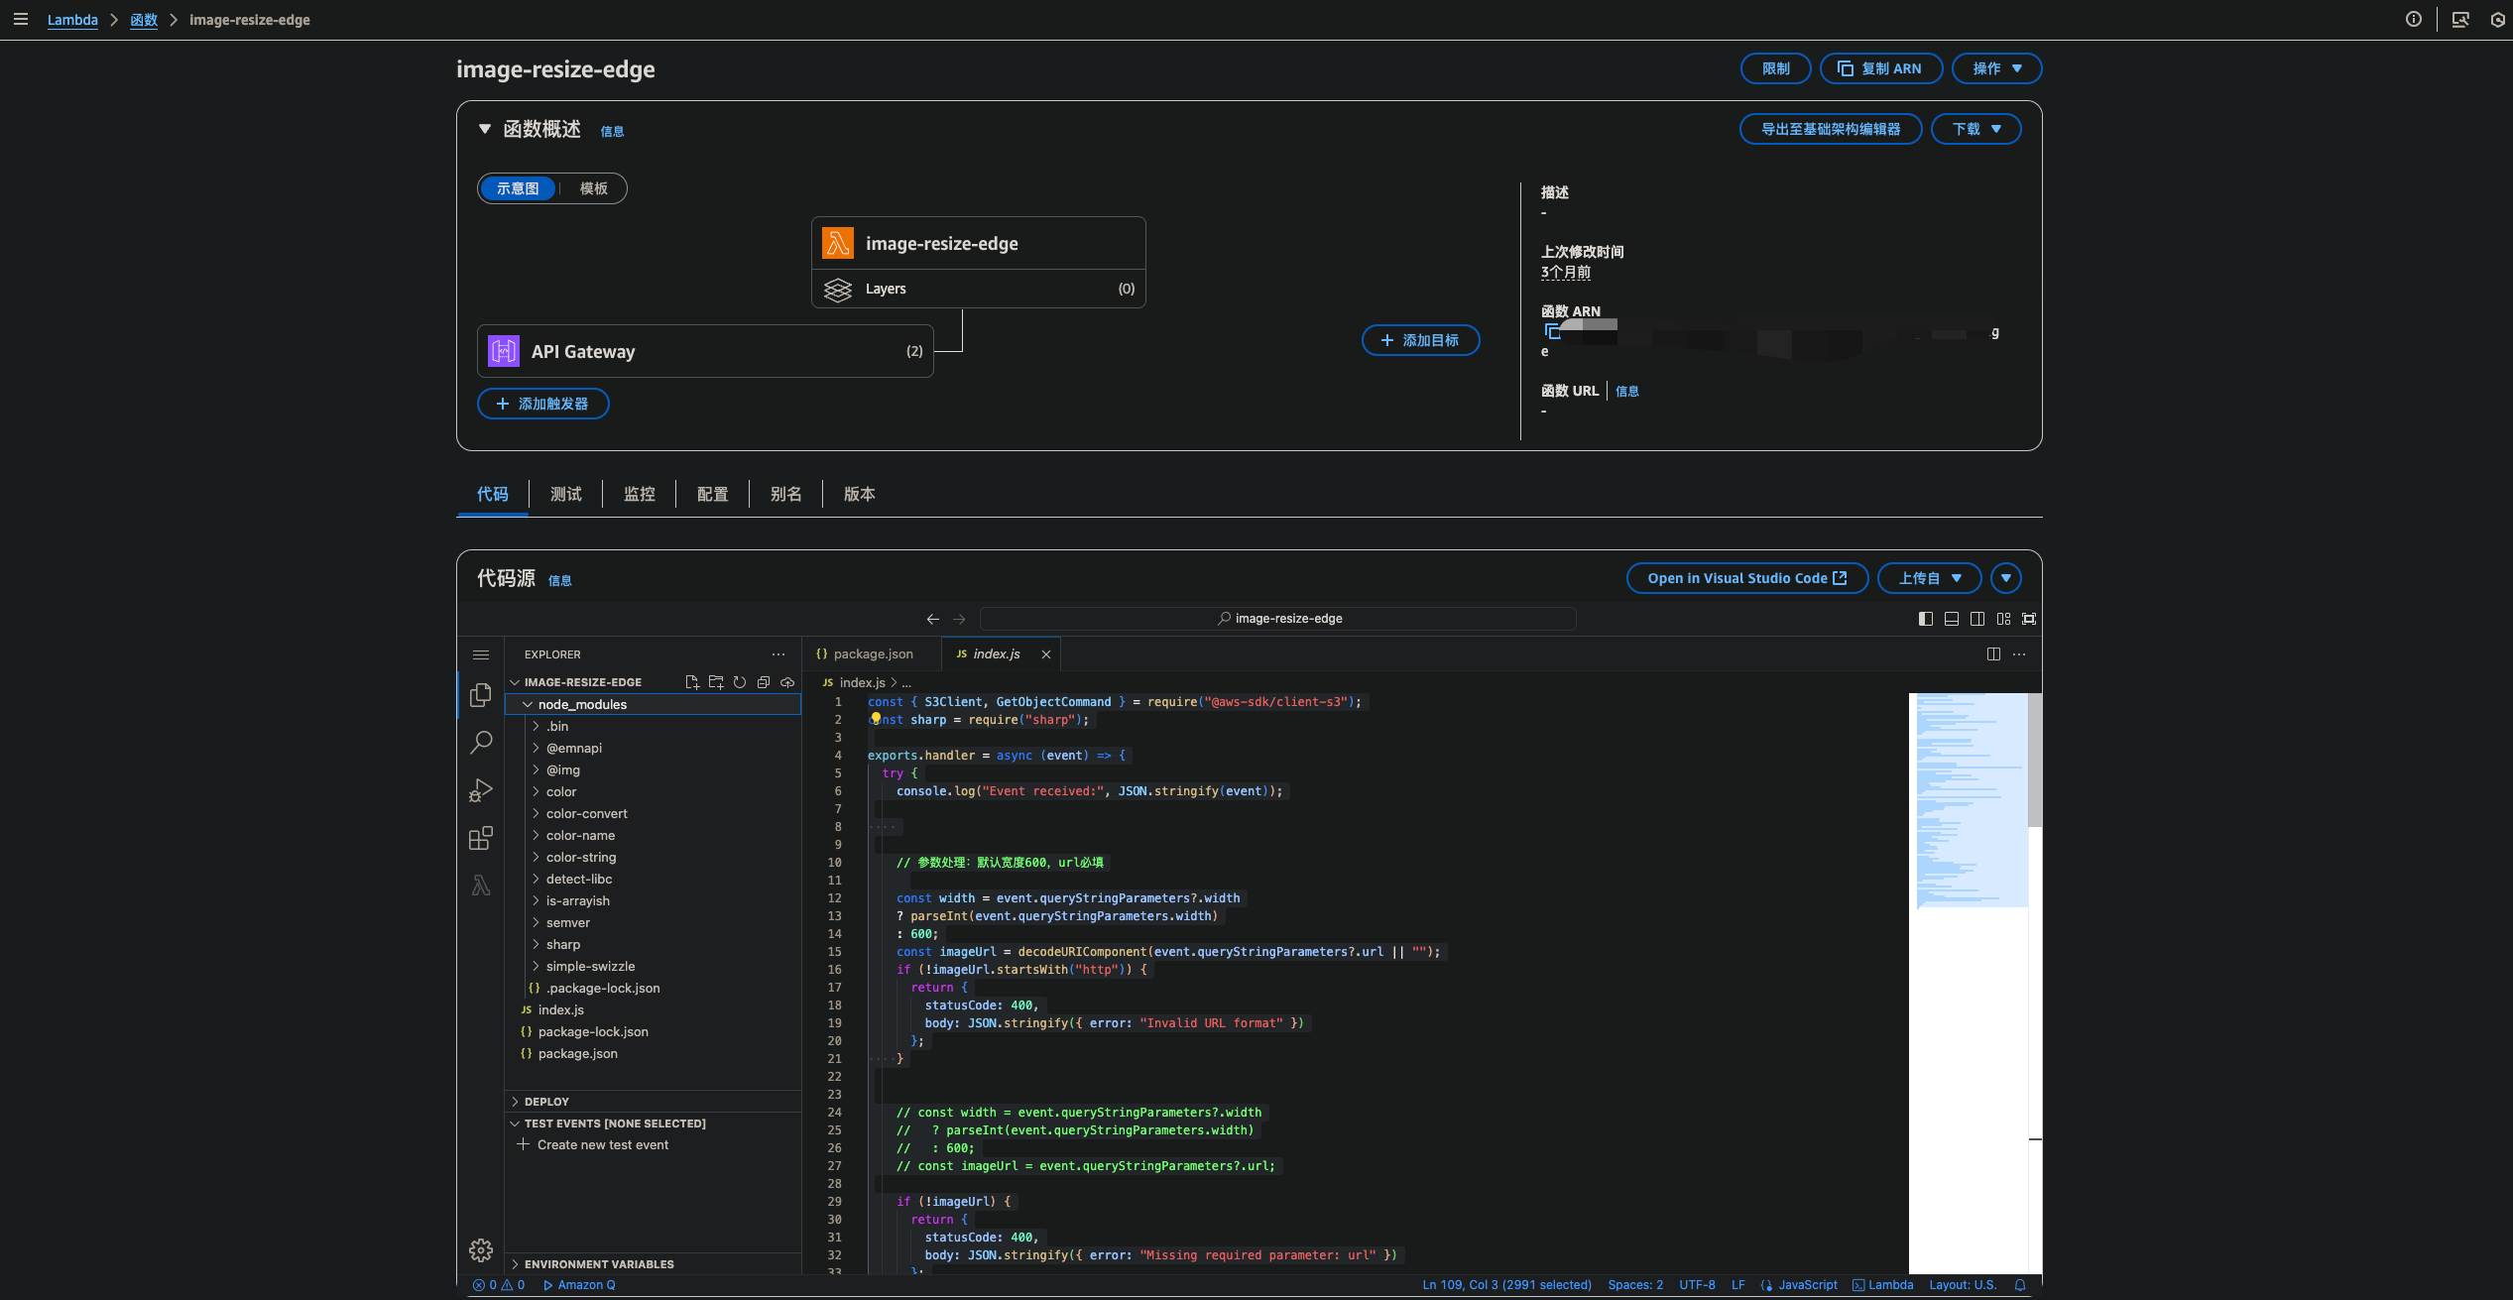The height and width of the screenshot is (1300, 2513).
Task: Open the AWS info circle icon top right
Action: pos(2414,20)
